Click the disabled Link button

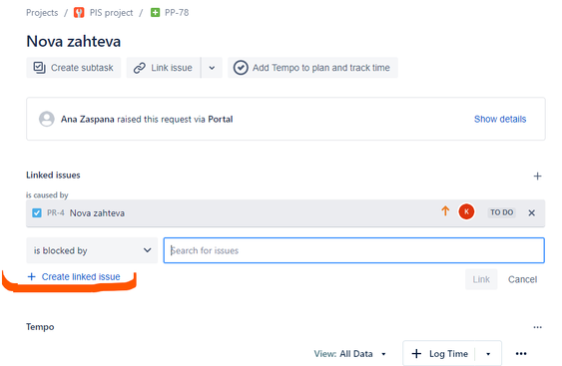point(481,279)
